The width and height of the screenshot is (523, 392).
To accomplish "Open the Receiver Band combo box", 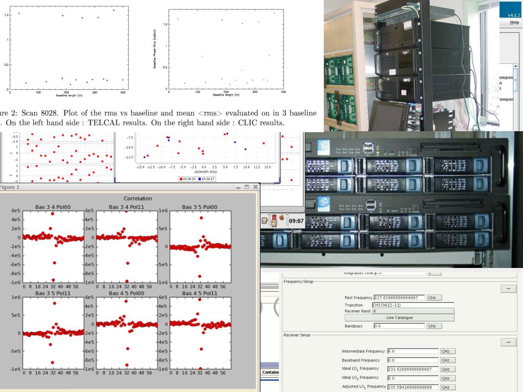I will point(413,311).
